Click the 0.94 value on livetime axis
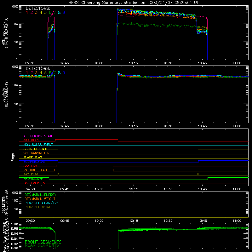 coord(15,239)
